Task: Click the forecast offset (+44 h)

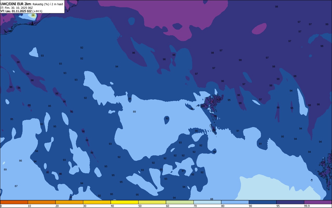Action: point(37,11)
